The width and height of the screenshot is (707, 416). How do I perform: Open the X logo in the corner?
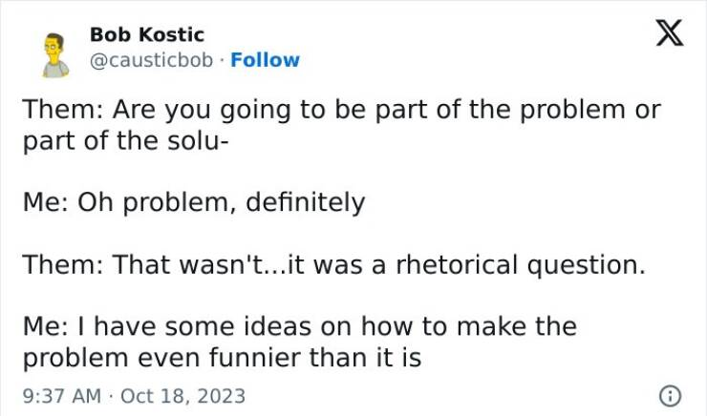tap(670, 32)
